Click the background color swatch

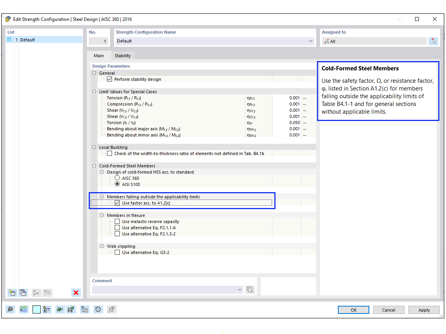(x=36, y=309)
